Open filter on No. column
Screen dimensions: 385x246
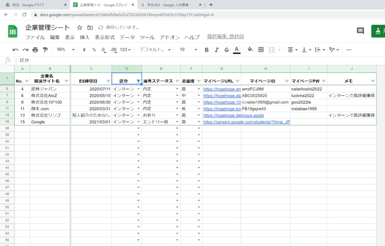[x=27, y=81]
